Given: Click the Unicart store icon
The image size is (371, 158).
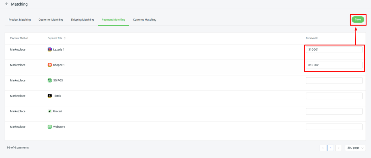Looking at the screenshot, I should [50, 111].
